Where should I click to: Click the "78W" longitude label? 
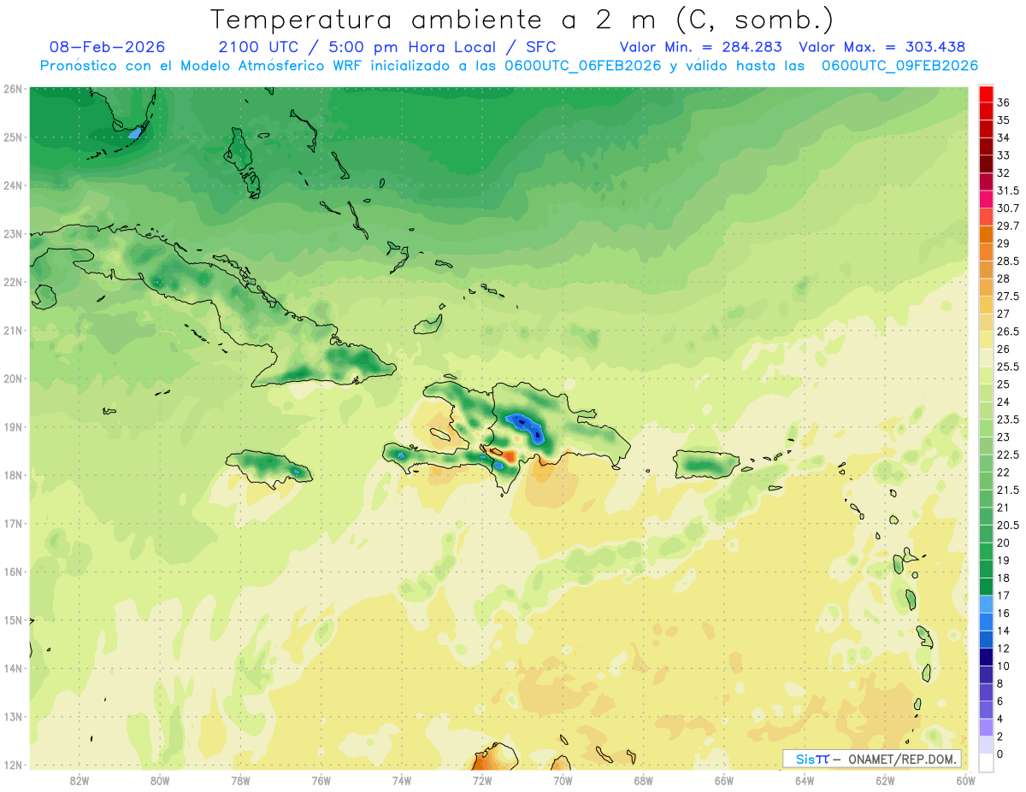pyautogui.click(x=240, y=781)
